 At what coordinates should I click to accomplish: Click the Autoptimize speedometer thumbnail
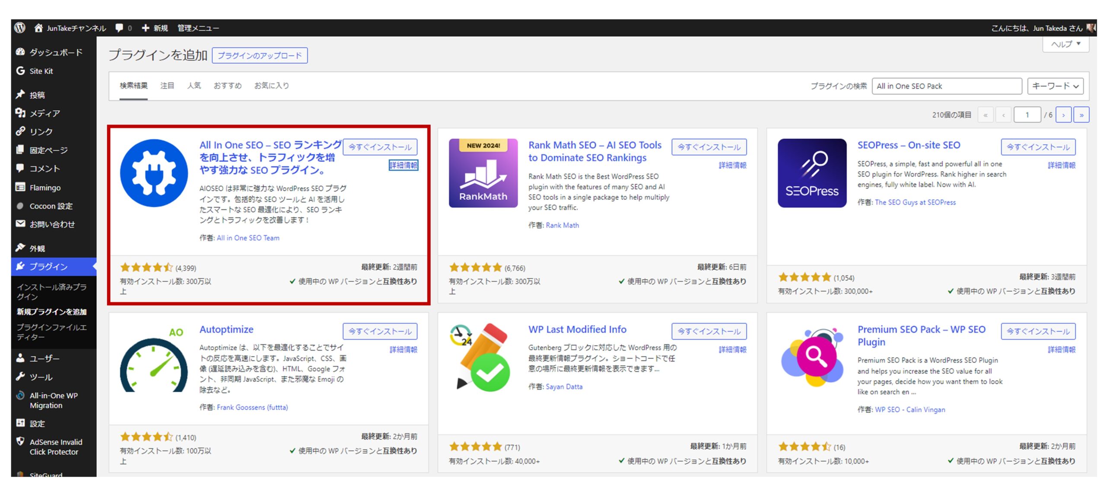coord(154,358)
